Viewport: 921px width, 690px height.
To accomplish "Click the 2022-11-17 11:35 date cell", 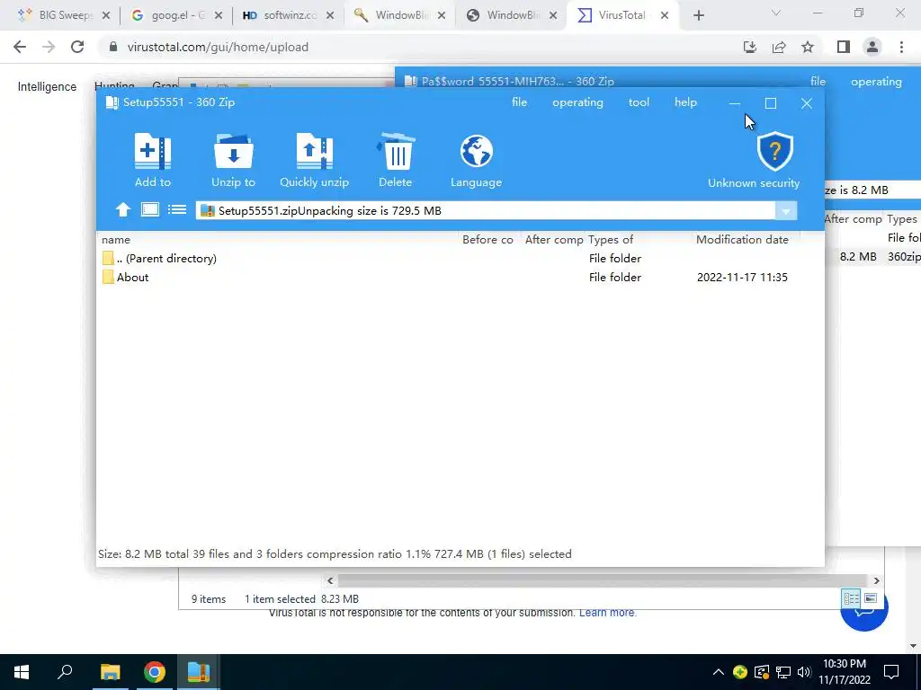I will pos(742,277).
